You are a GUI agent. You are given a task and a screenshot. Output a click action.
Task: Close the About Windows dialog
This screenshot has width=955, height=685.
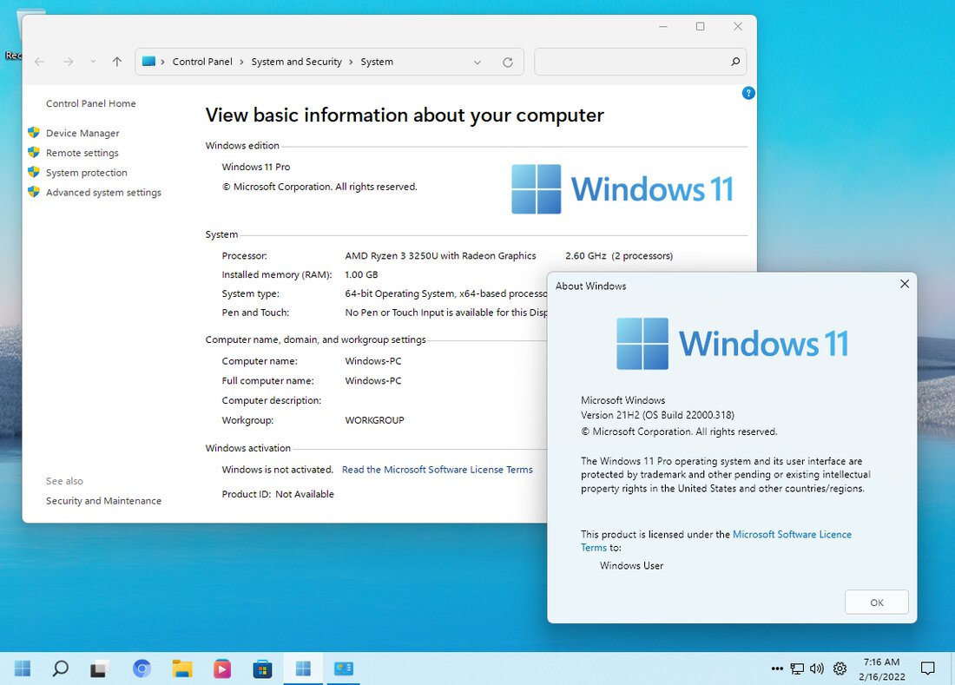click(x=905, y=284)
